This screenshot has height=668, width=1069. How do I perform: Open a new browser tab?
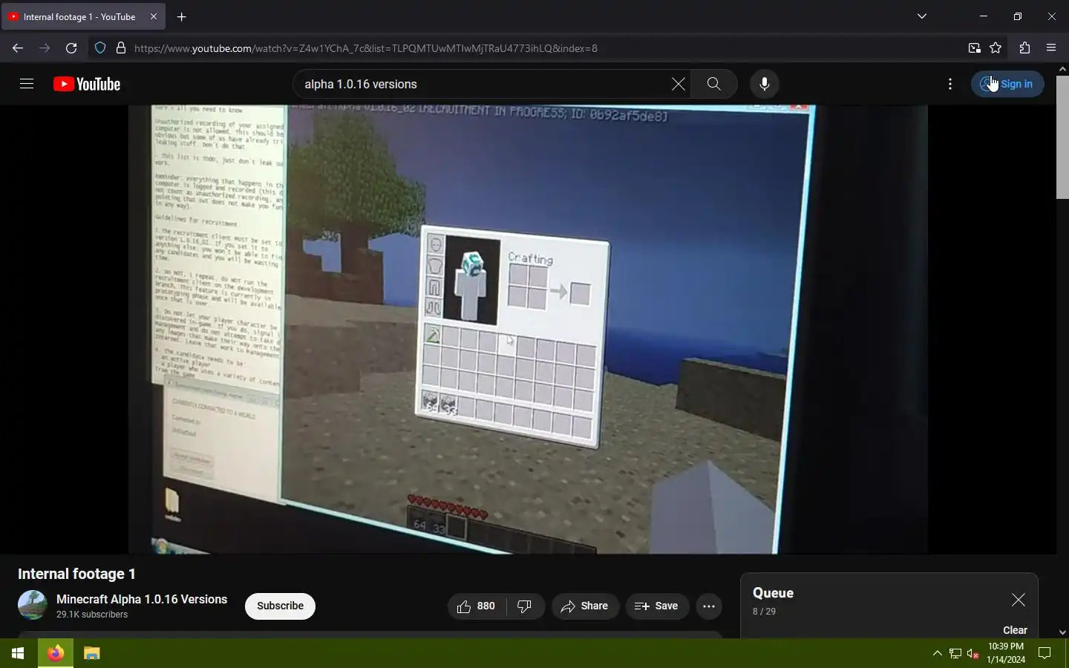pos(181,16)
